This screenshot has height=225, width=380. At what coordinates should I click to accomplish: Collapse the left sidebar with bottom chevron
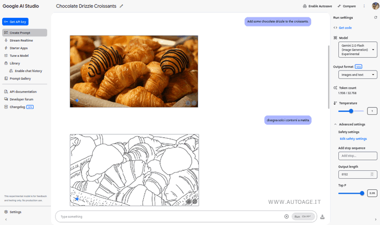(x=6, y=220)
